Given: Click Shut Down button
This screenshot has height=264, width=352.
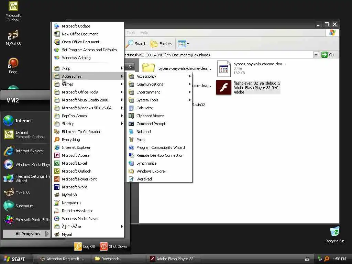Looking at the screenshot, I should [113, 246].
